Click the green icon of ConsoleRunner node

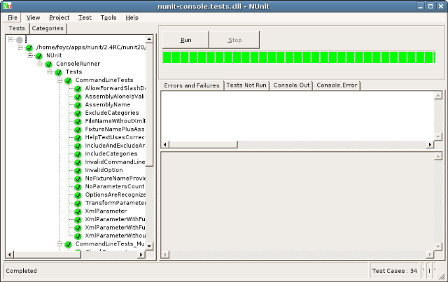[49, 64]
